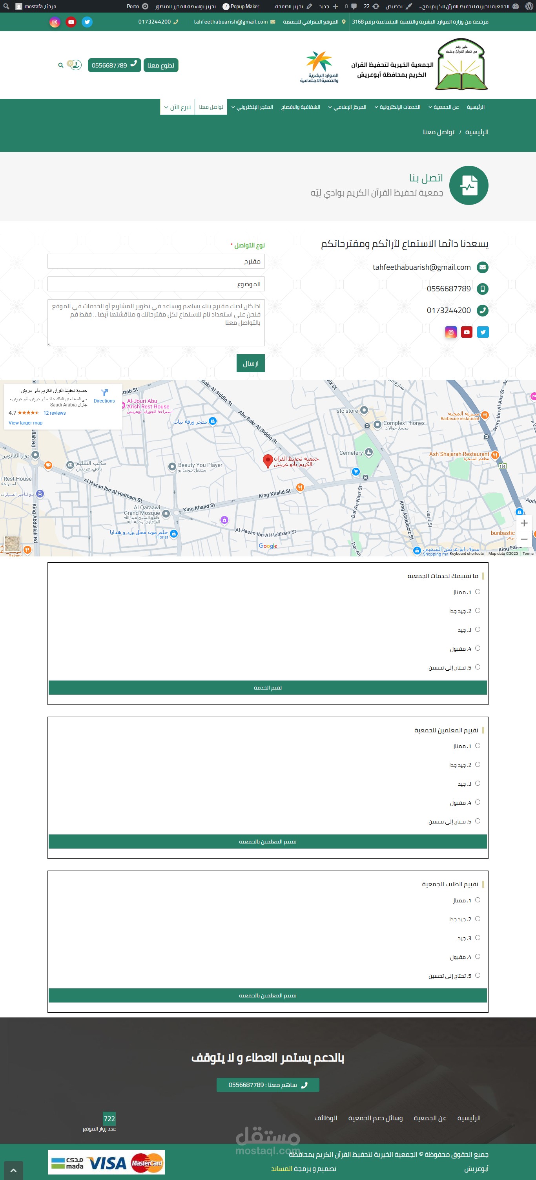Click the 'الموضوع' subject input field
Screen dimensions: 536x1180
(x=156, y=284)
